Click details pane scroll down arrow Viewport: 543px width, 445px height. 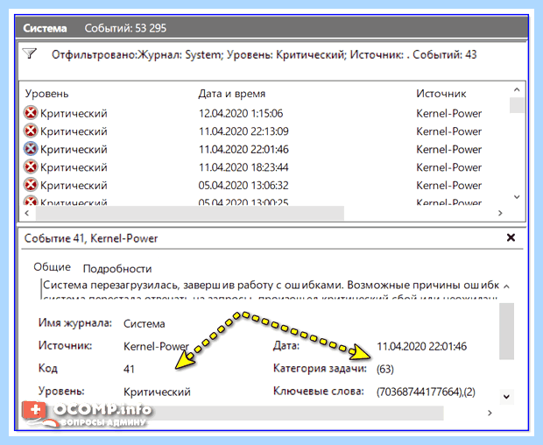click(506, 397)
